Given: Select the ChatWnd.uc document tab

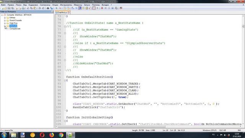Looking at the screenshot, I should click(62, 12).
